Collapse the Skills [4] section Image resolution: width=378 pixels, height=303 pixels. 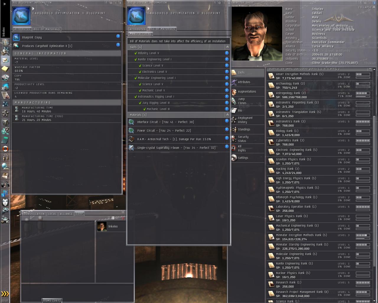pyautogui.click(x=227, y=47)
